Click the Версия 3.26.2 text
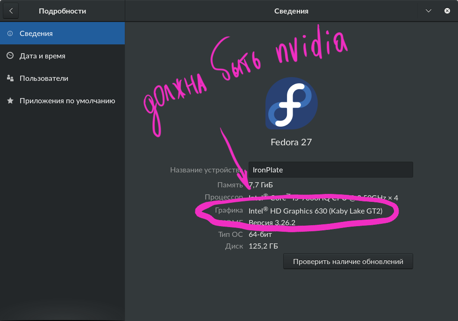Viewport: 458px width, 321px height. pyautogui.click(x=273, y=223)
